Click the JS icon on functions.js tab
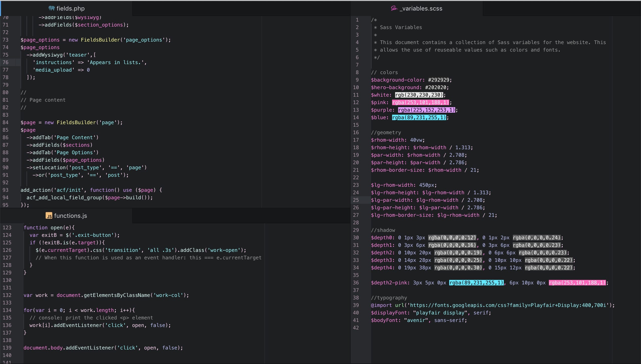The image size is (641, 364). 49,216
